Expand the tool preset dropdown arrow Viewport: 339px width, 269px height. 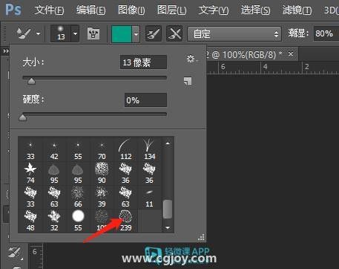pos(39,33)
